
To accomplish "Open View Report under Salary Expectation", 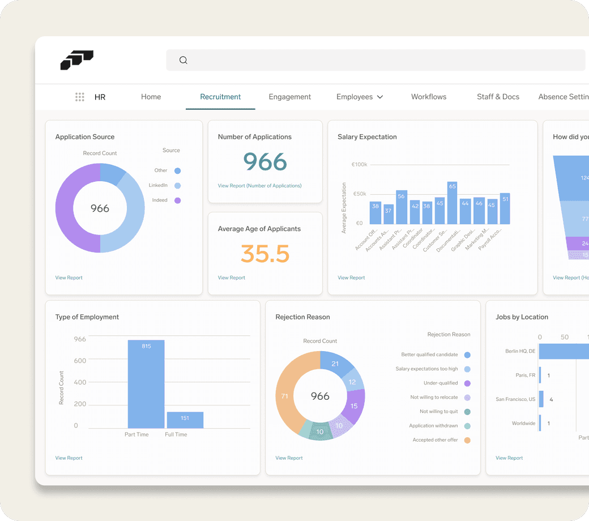I will click(351, 277).
